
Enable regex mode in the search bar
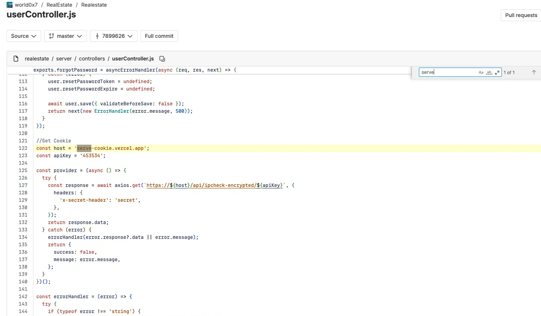[498, 72]
